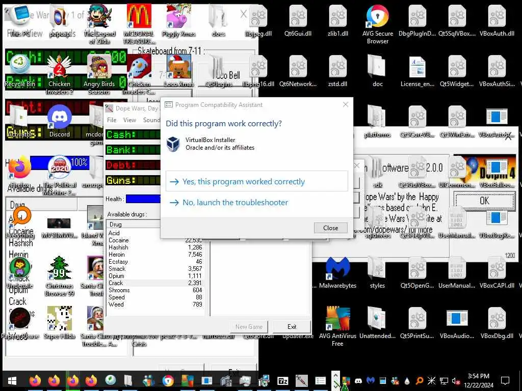Open the AVG Secure Browser desktop shortcut

(x=378, y=23)
